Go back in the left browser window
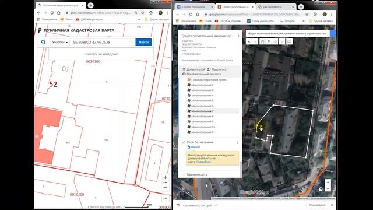 point(39,13)
